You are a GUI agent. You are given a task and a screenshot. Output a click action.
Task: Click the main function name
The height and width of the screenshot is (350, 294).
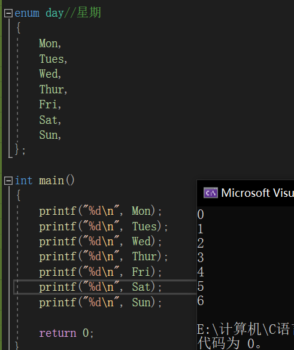pyautogui.click(x=51, y=181)
